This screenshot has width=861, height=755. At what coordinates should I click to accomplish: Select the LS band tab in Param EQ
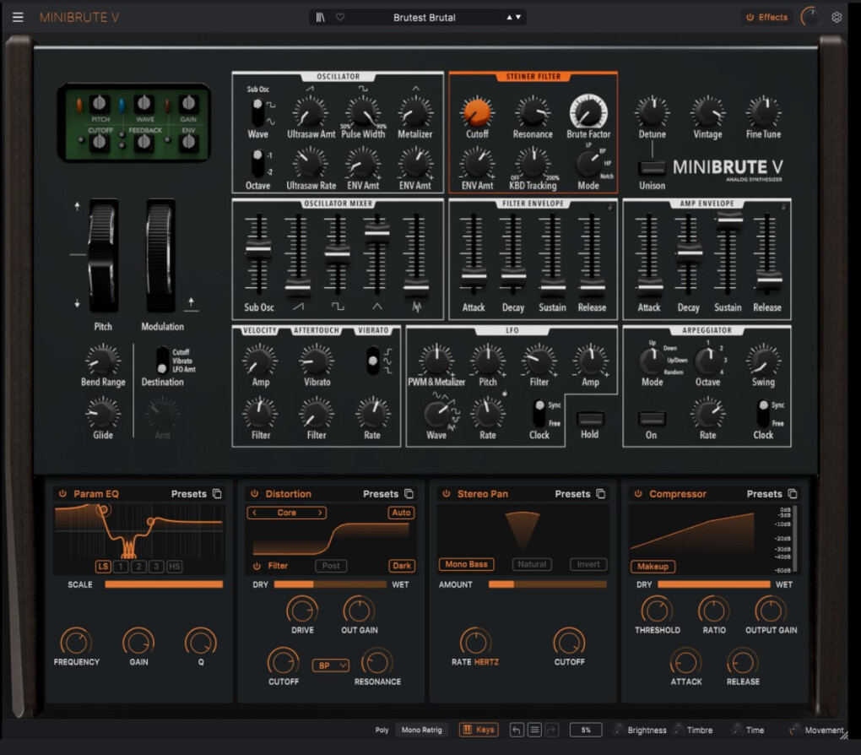[103, 567]
